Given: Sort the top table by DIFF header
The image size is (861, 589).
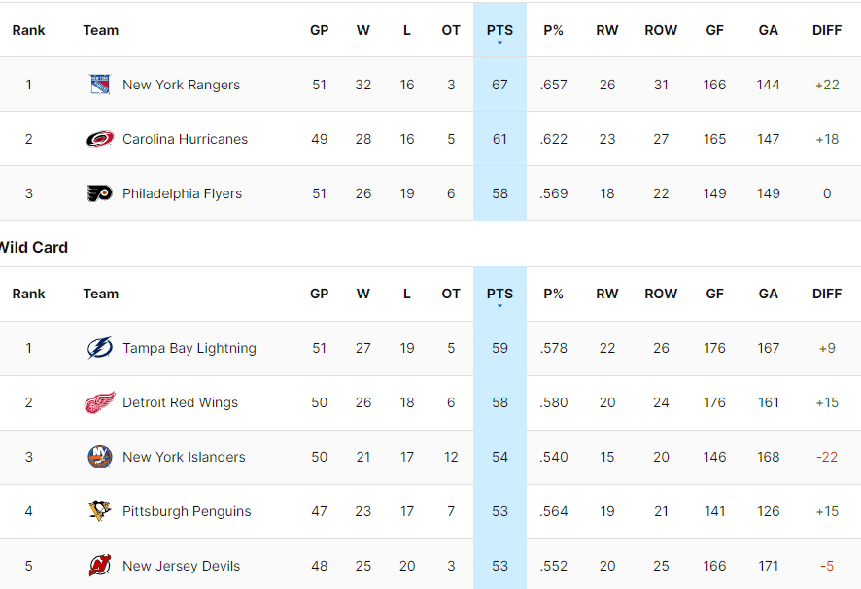Looking at the screenshot, I should [827, 30].
